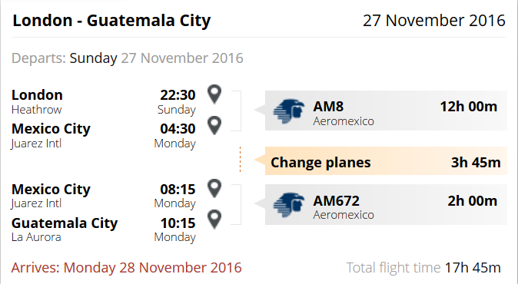Click the 27 November 2016 header date
This screenshot has height=284, width=518.
click(434, 21)
